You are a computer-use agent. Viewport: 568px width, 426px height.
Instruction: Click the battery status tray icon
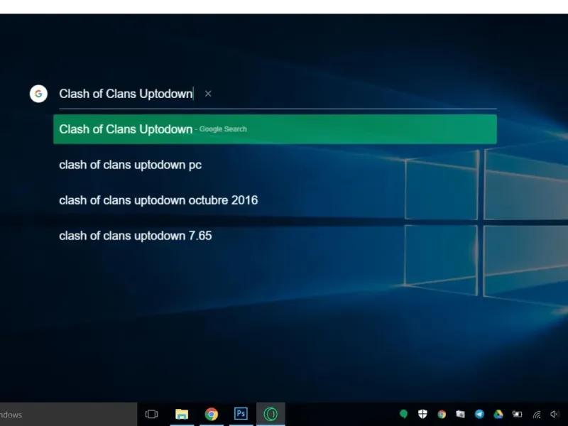pos(518,414)
